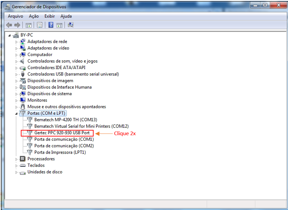Viewport: 288px width, 210px height.
Task: Open the Ajuda menu
Action: 66,16
